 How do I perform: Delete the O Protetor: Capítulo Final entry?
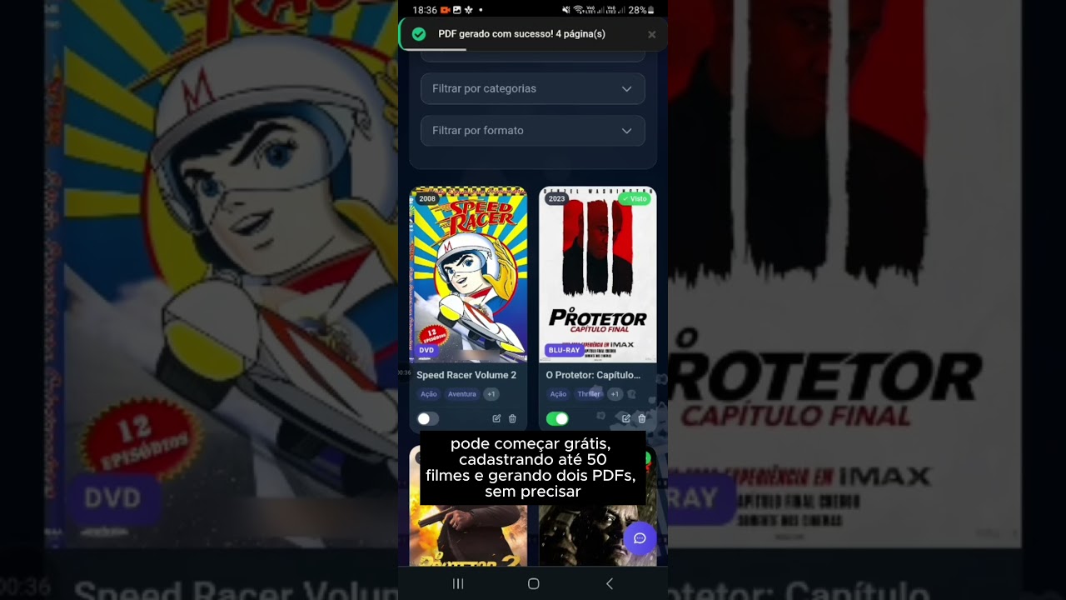point(642,418)
